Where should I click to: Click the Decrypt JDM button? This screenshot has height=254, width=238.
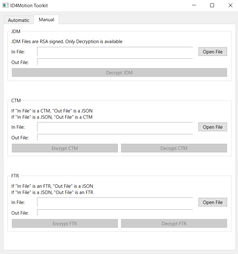[x=119, y=72]
